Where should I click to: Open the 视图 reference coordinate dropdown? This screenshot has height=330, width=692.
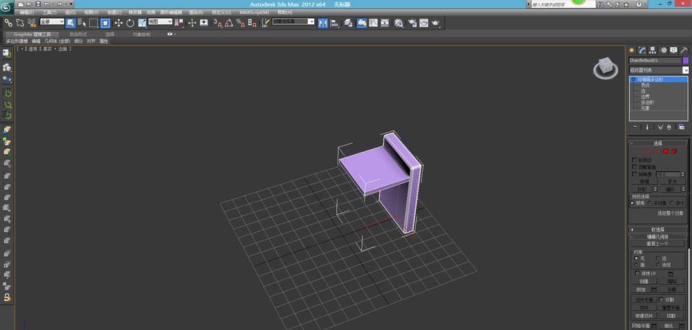(x=161, y=21)
